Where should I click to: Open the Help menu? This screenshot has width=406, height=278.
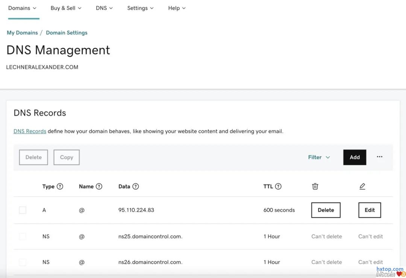click(177, 8)
